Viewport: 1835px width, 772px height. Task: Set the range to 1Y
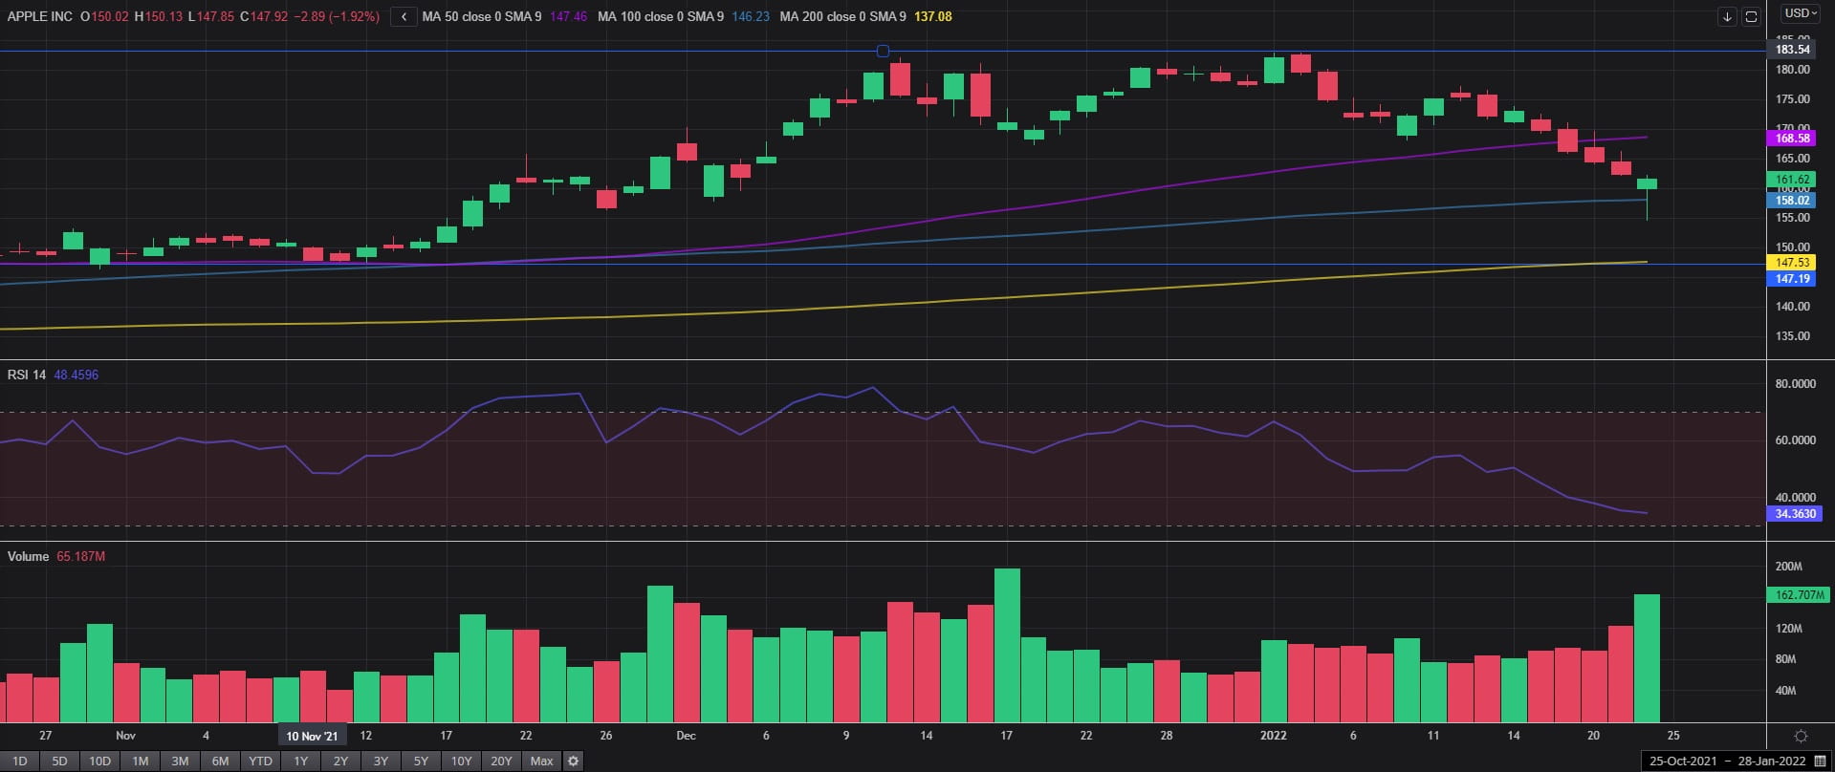[300, 761]
